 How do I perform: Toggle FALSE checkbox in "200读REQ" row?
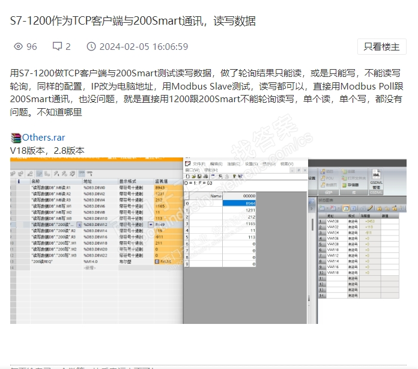click(x=157, y=262)
